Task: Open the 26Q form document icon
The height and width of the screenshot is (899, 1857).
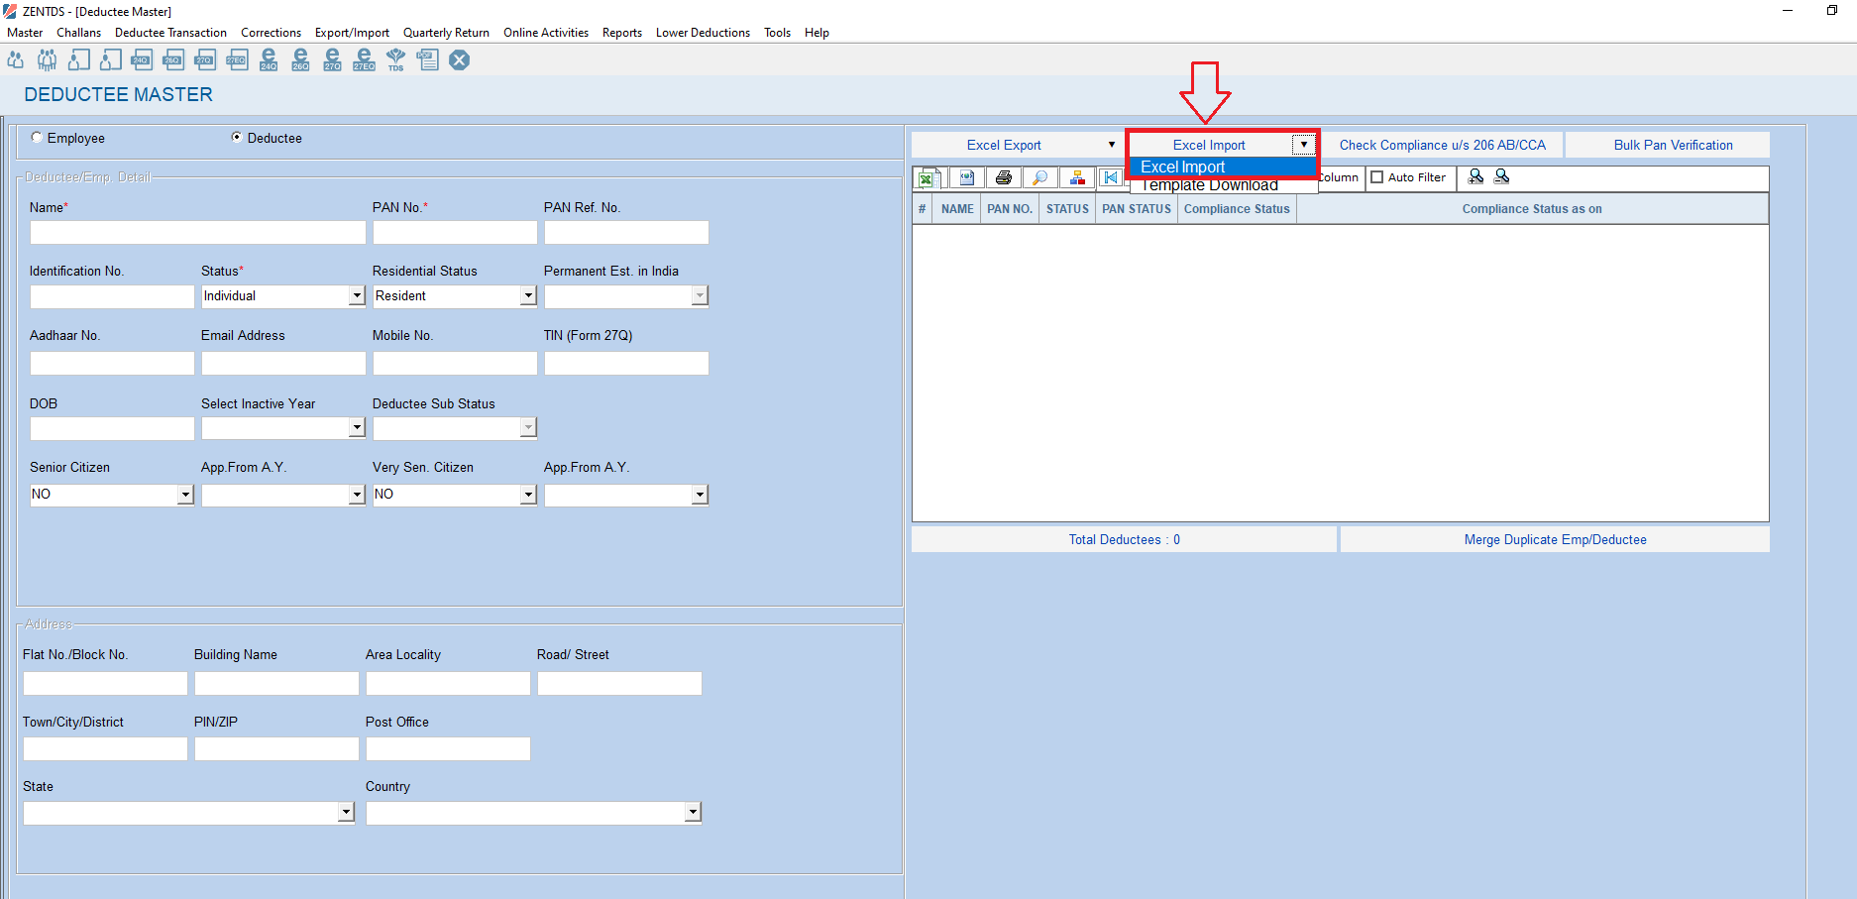Action: coord(173,59)
